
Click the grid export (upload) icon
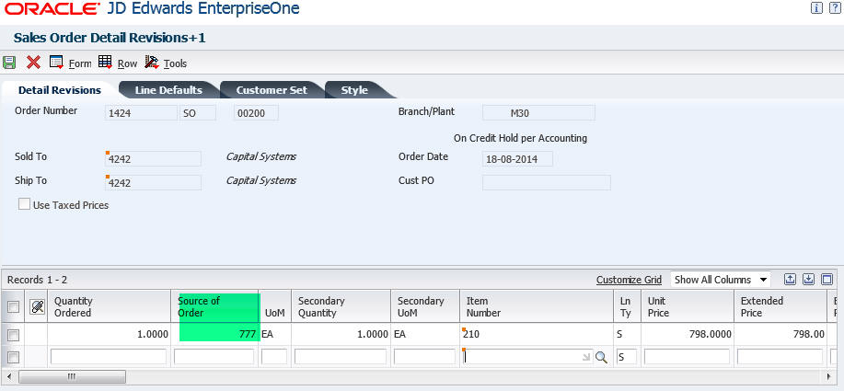pyautogui.click(x=790, y=279)
